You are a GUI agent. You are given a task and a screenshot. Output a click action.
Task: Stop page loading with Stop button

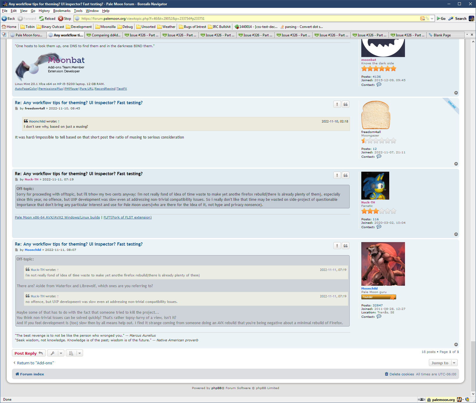64,18
